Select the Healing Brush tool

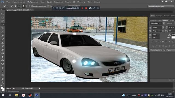tap(2, 36)
